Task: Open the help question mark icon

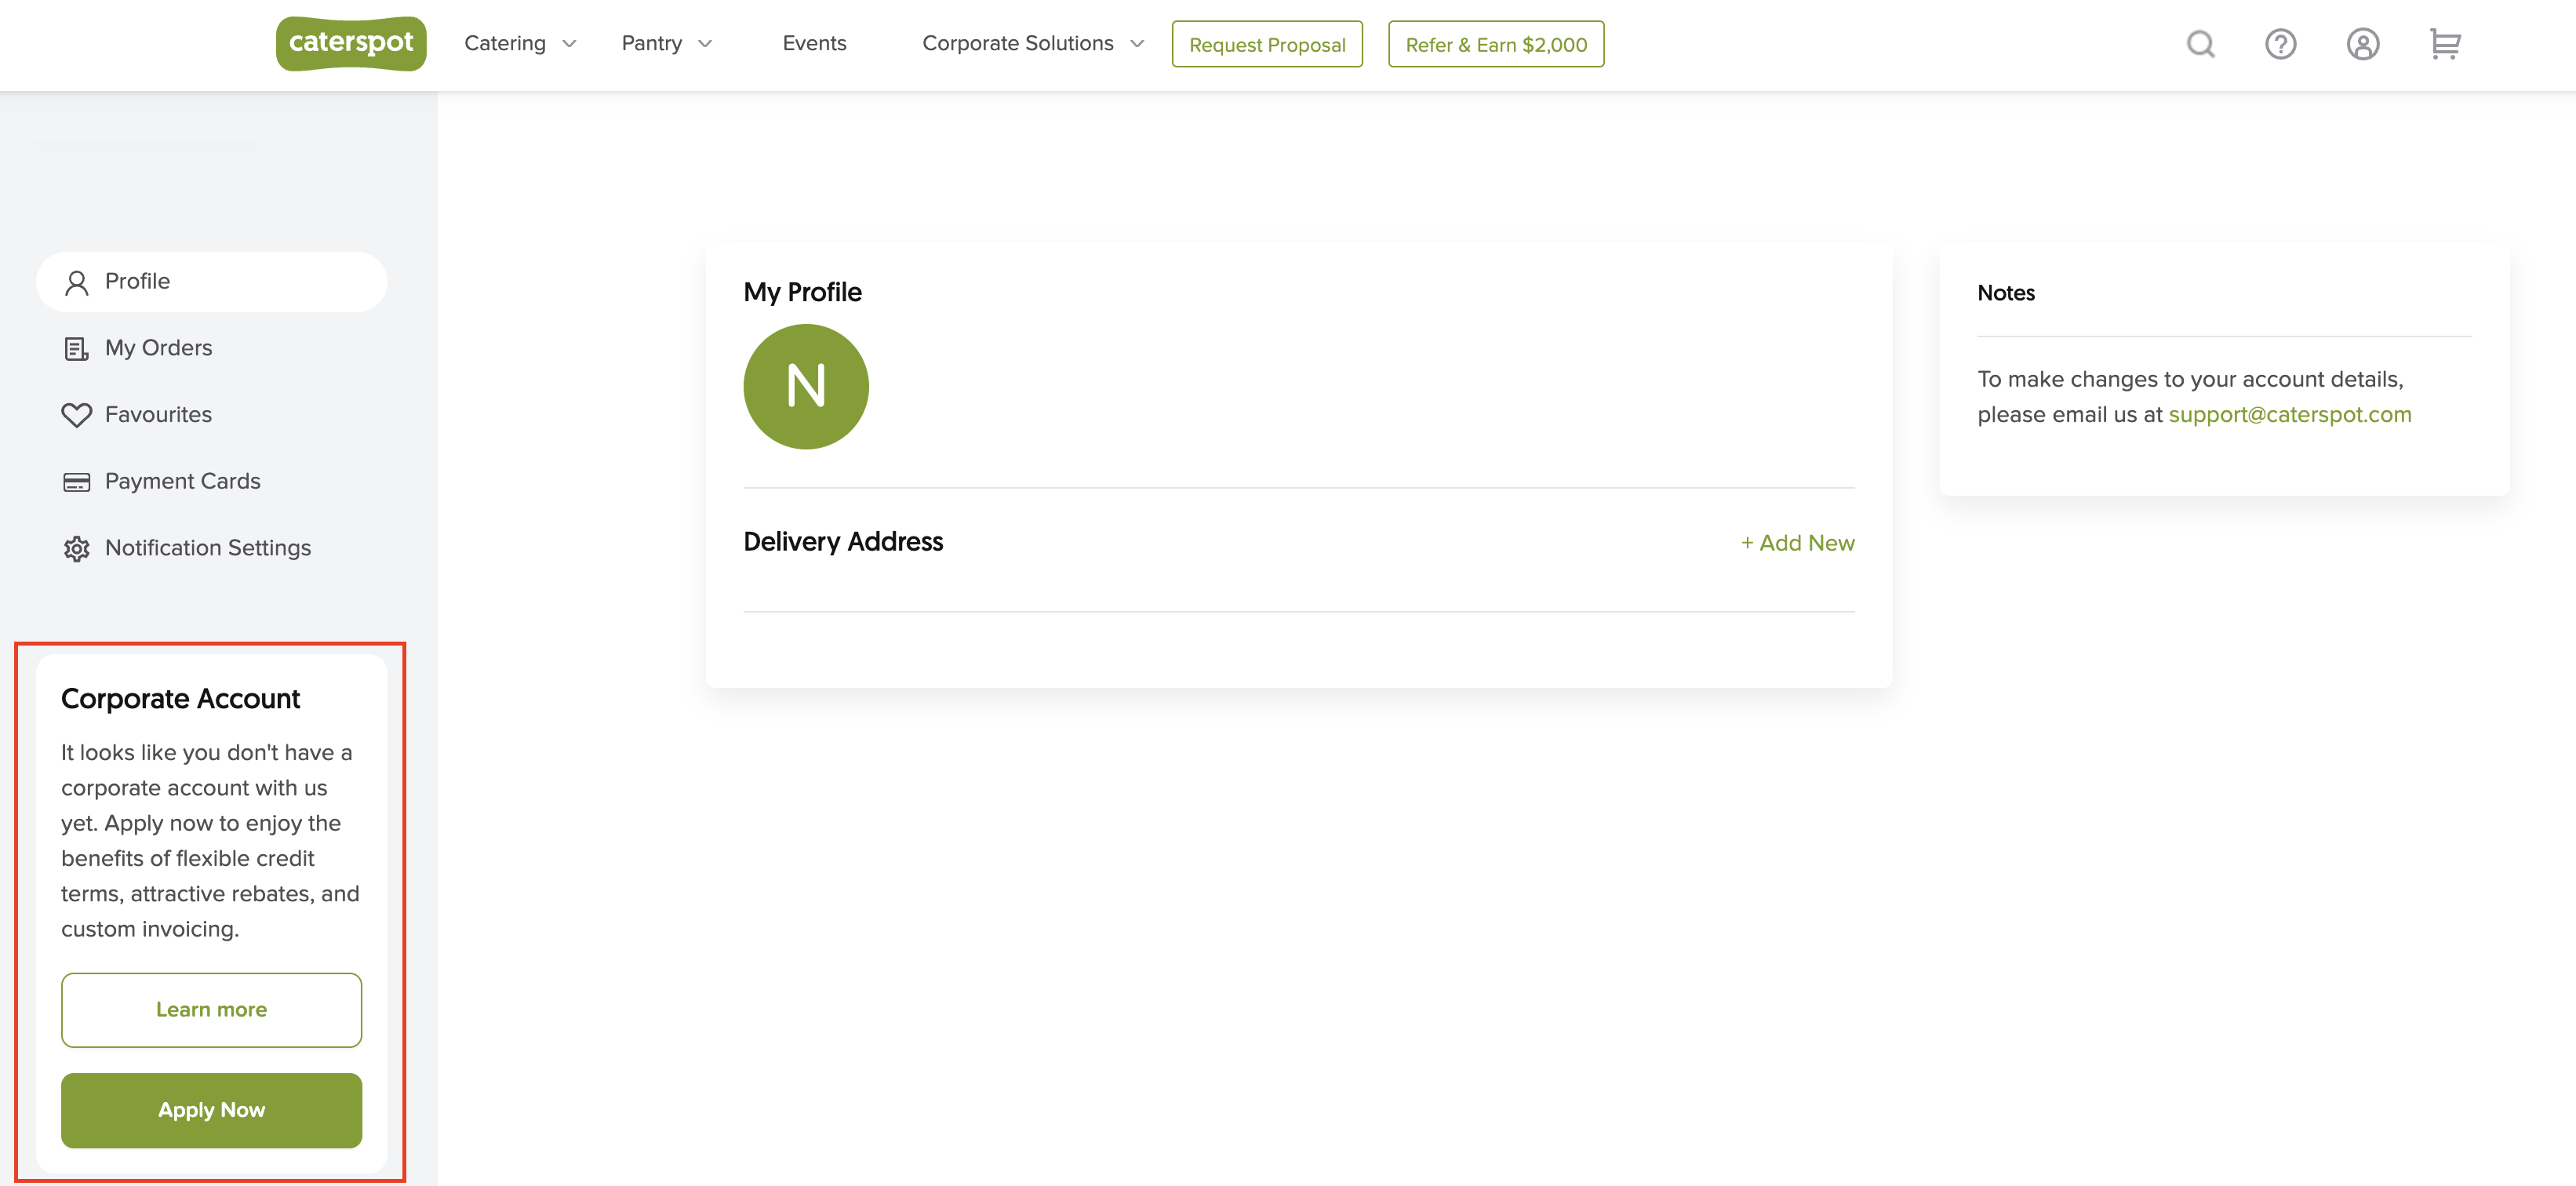Action: click(x=2281, y=44)
